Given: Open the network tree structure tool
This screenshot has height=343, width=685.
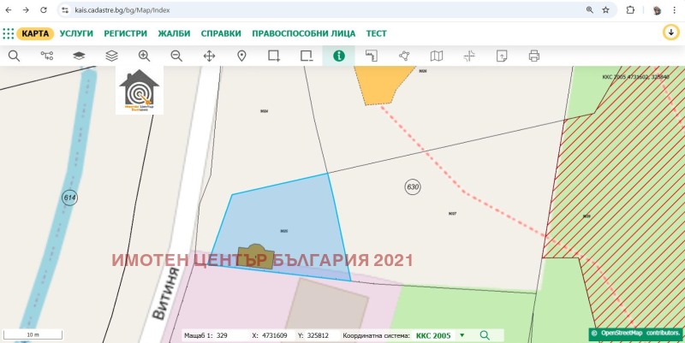Looking at the screenshot, I should pos(47,56).
